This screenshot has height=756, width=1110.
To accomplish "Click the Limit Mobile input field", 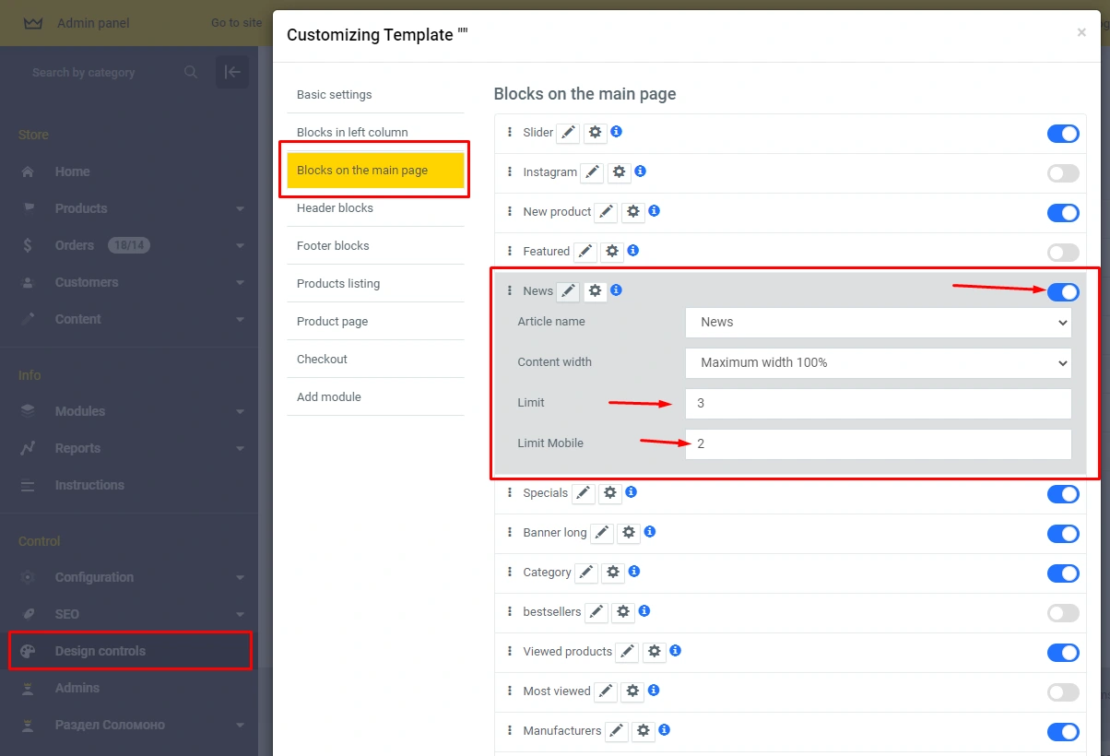I will point(878,444).
